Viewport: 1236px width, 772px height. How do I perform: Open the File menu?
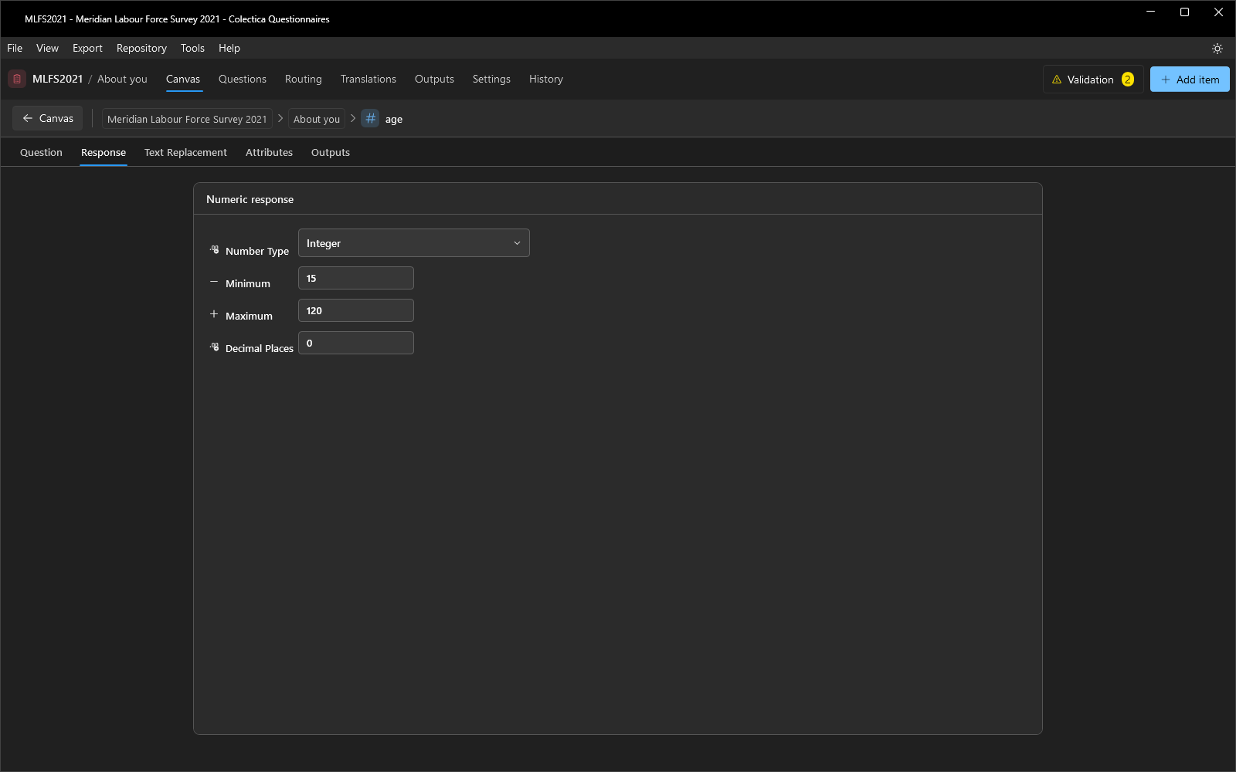15,48
